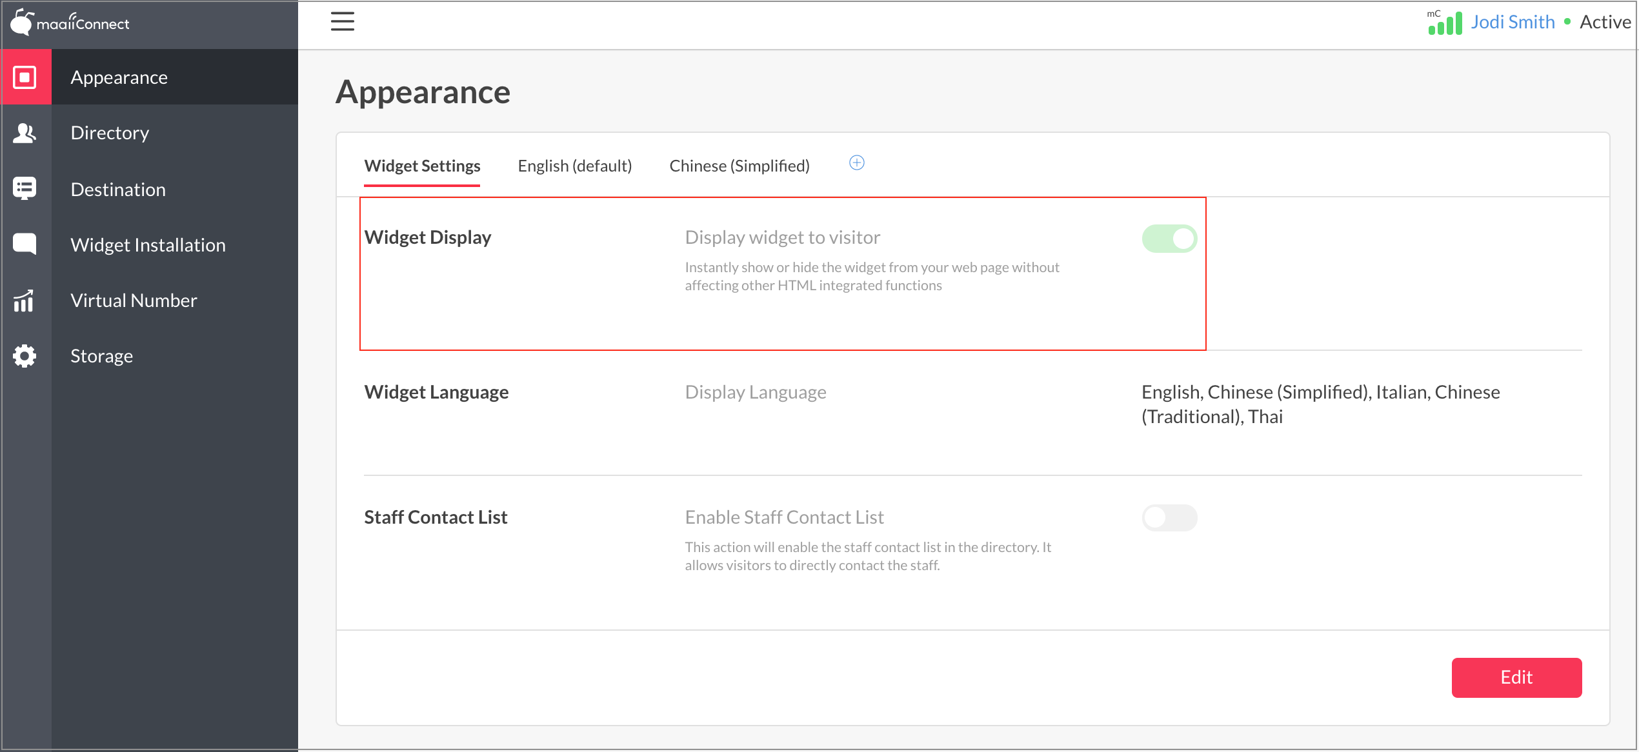Toggle the Display widget to visitor switch
Viewport: 1639px width, 752px height.
point(1169,239)
